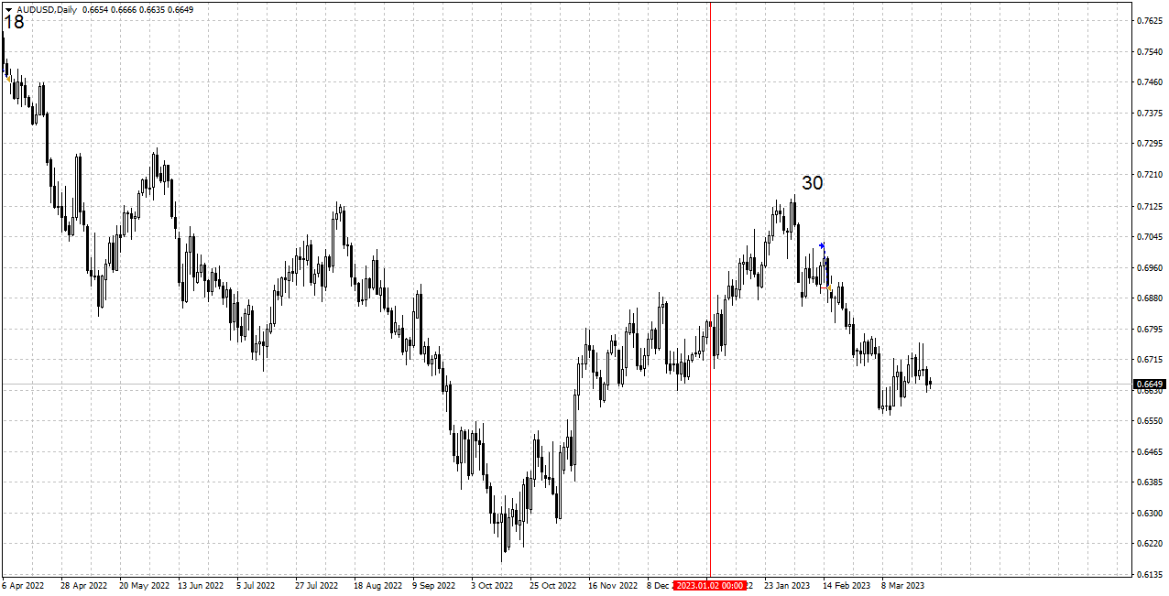The height and width of the screenshot is (596, 1169).
Task: Select the chart label reading 30
Action: 813,183
